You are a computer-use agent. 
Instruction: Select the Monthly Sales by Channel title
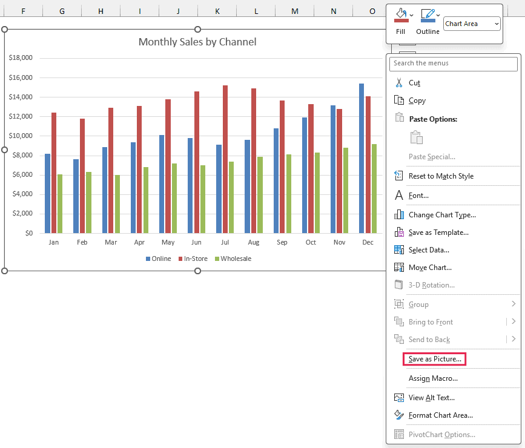[x=197, y=42]
